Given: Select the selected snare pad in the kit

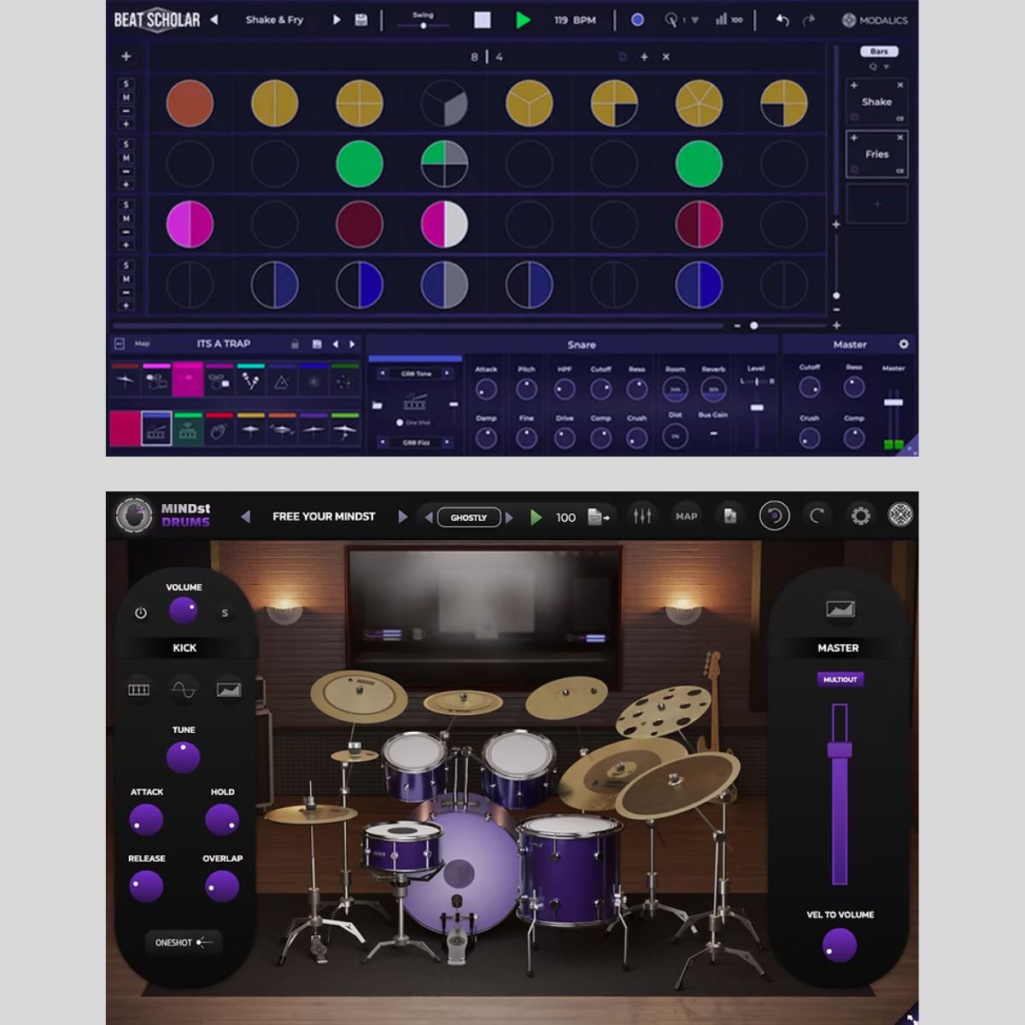Looking at the screenshot, I should coord(155,429).
